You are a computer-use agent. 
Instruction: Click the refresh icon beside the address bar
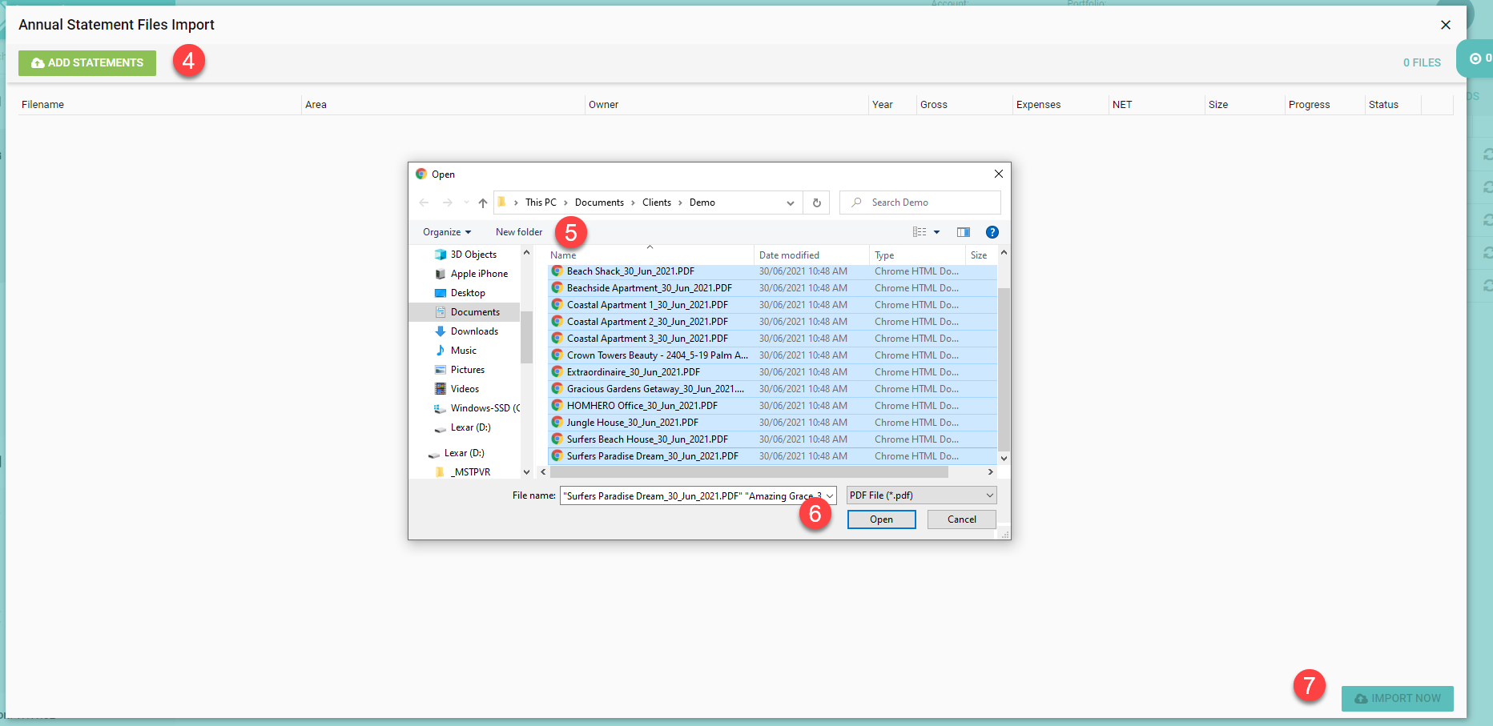pyautogui.click(x=816, y=203)
